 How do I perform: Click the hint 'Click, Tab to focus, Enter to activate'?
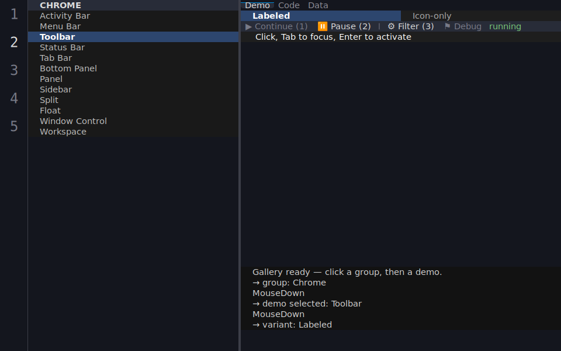point(333,37)
